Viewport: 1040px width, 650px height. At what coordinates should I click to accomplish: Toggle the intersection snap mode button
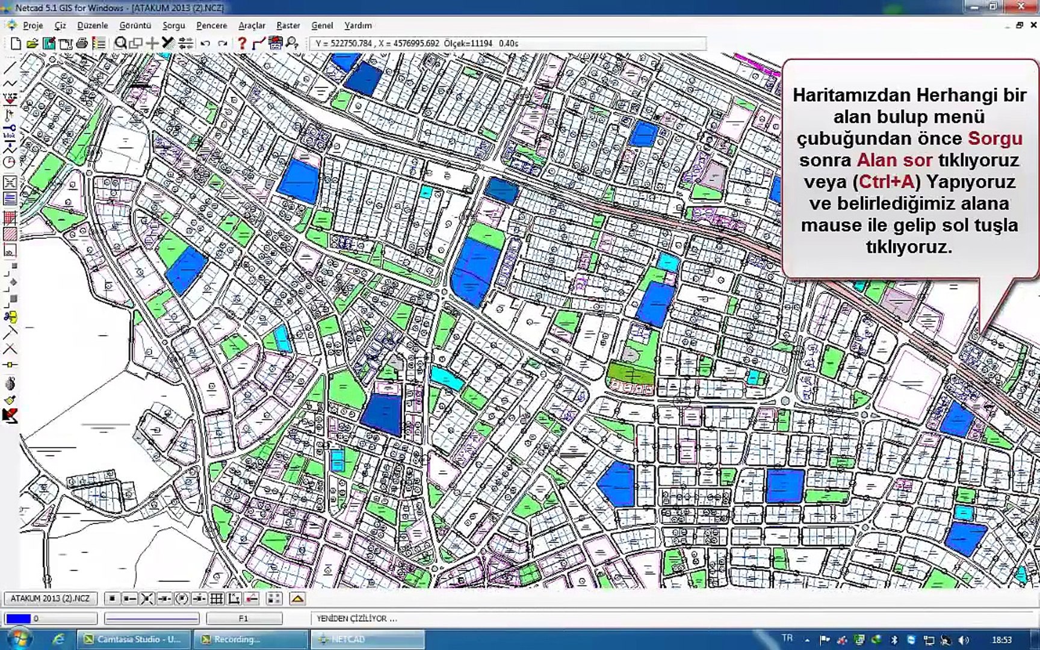pyautogui.click(x=147, y=598)
